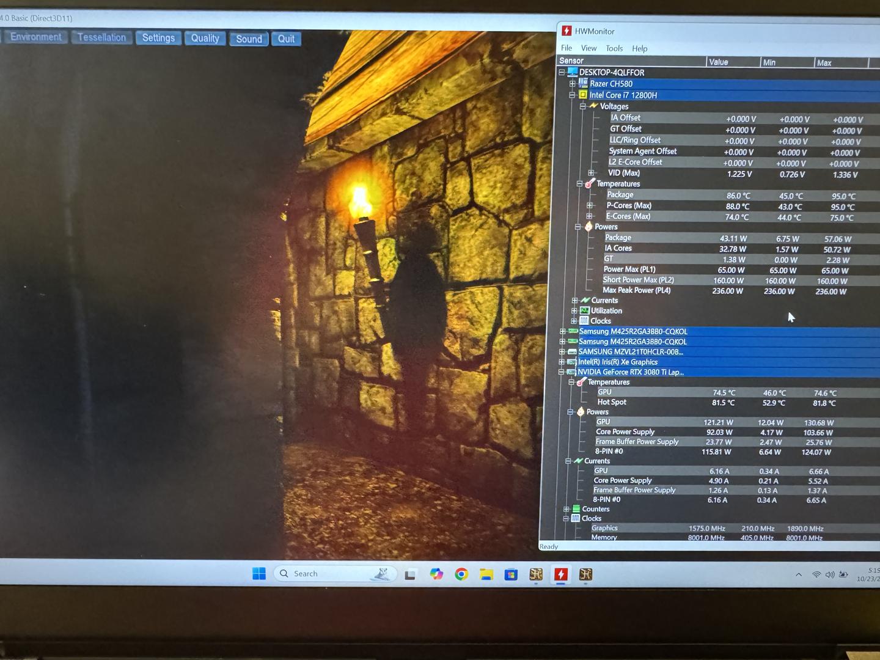The height and width of the screenshot is (660, 880).
Task: Click the Windows Start button
Action: click(259, 573)
